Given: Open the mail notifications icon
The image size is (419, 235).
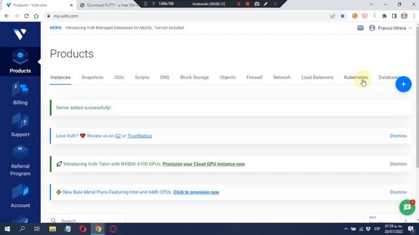Looking at the screenshot, I should click(x=360, y=27).
